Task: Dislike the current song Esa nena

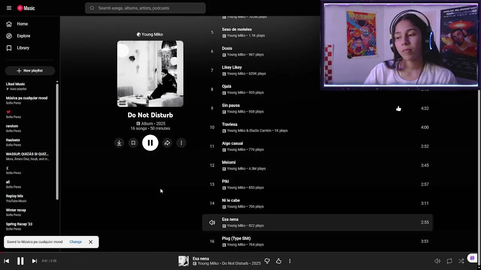Action: (x=267, y=261)
